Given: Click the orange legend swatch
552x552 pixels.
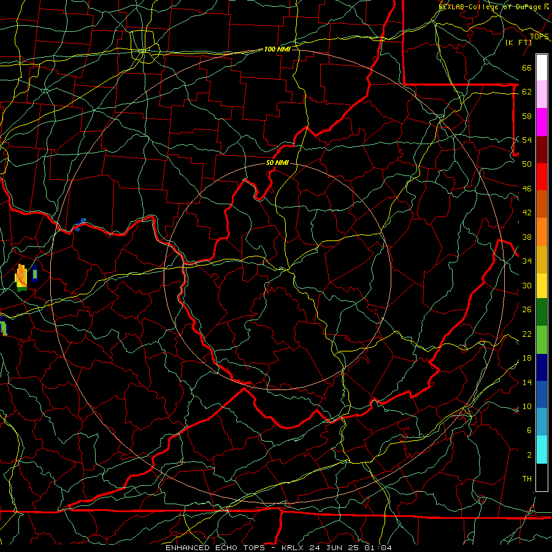Looking at the screenshot, I should (x=542, y=232).
